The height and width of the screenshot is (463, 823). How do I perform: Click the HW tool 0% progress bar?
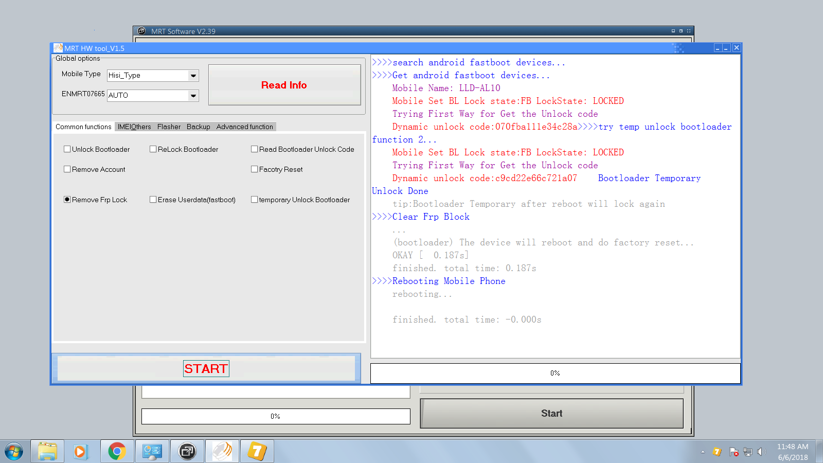(555, 373)
